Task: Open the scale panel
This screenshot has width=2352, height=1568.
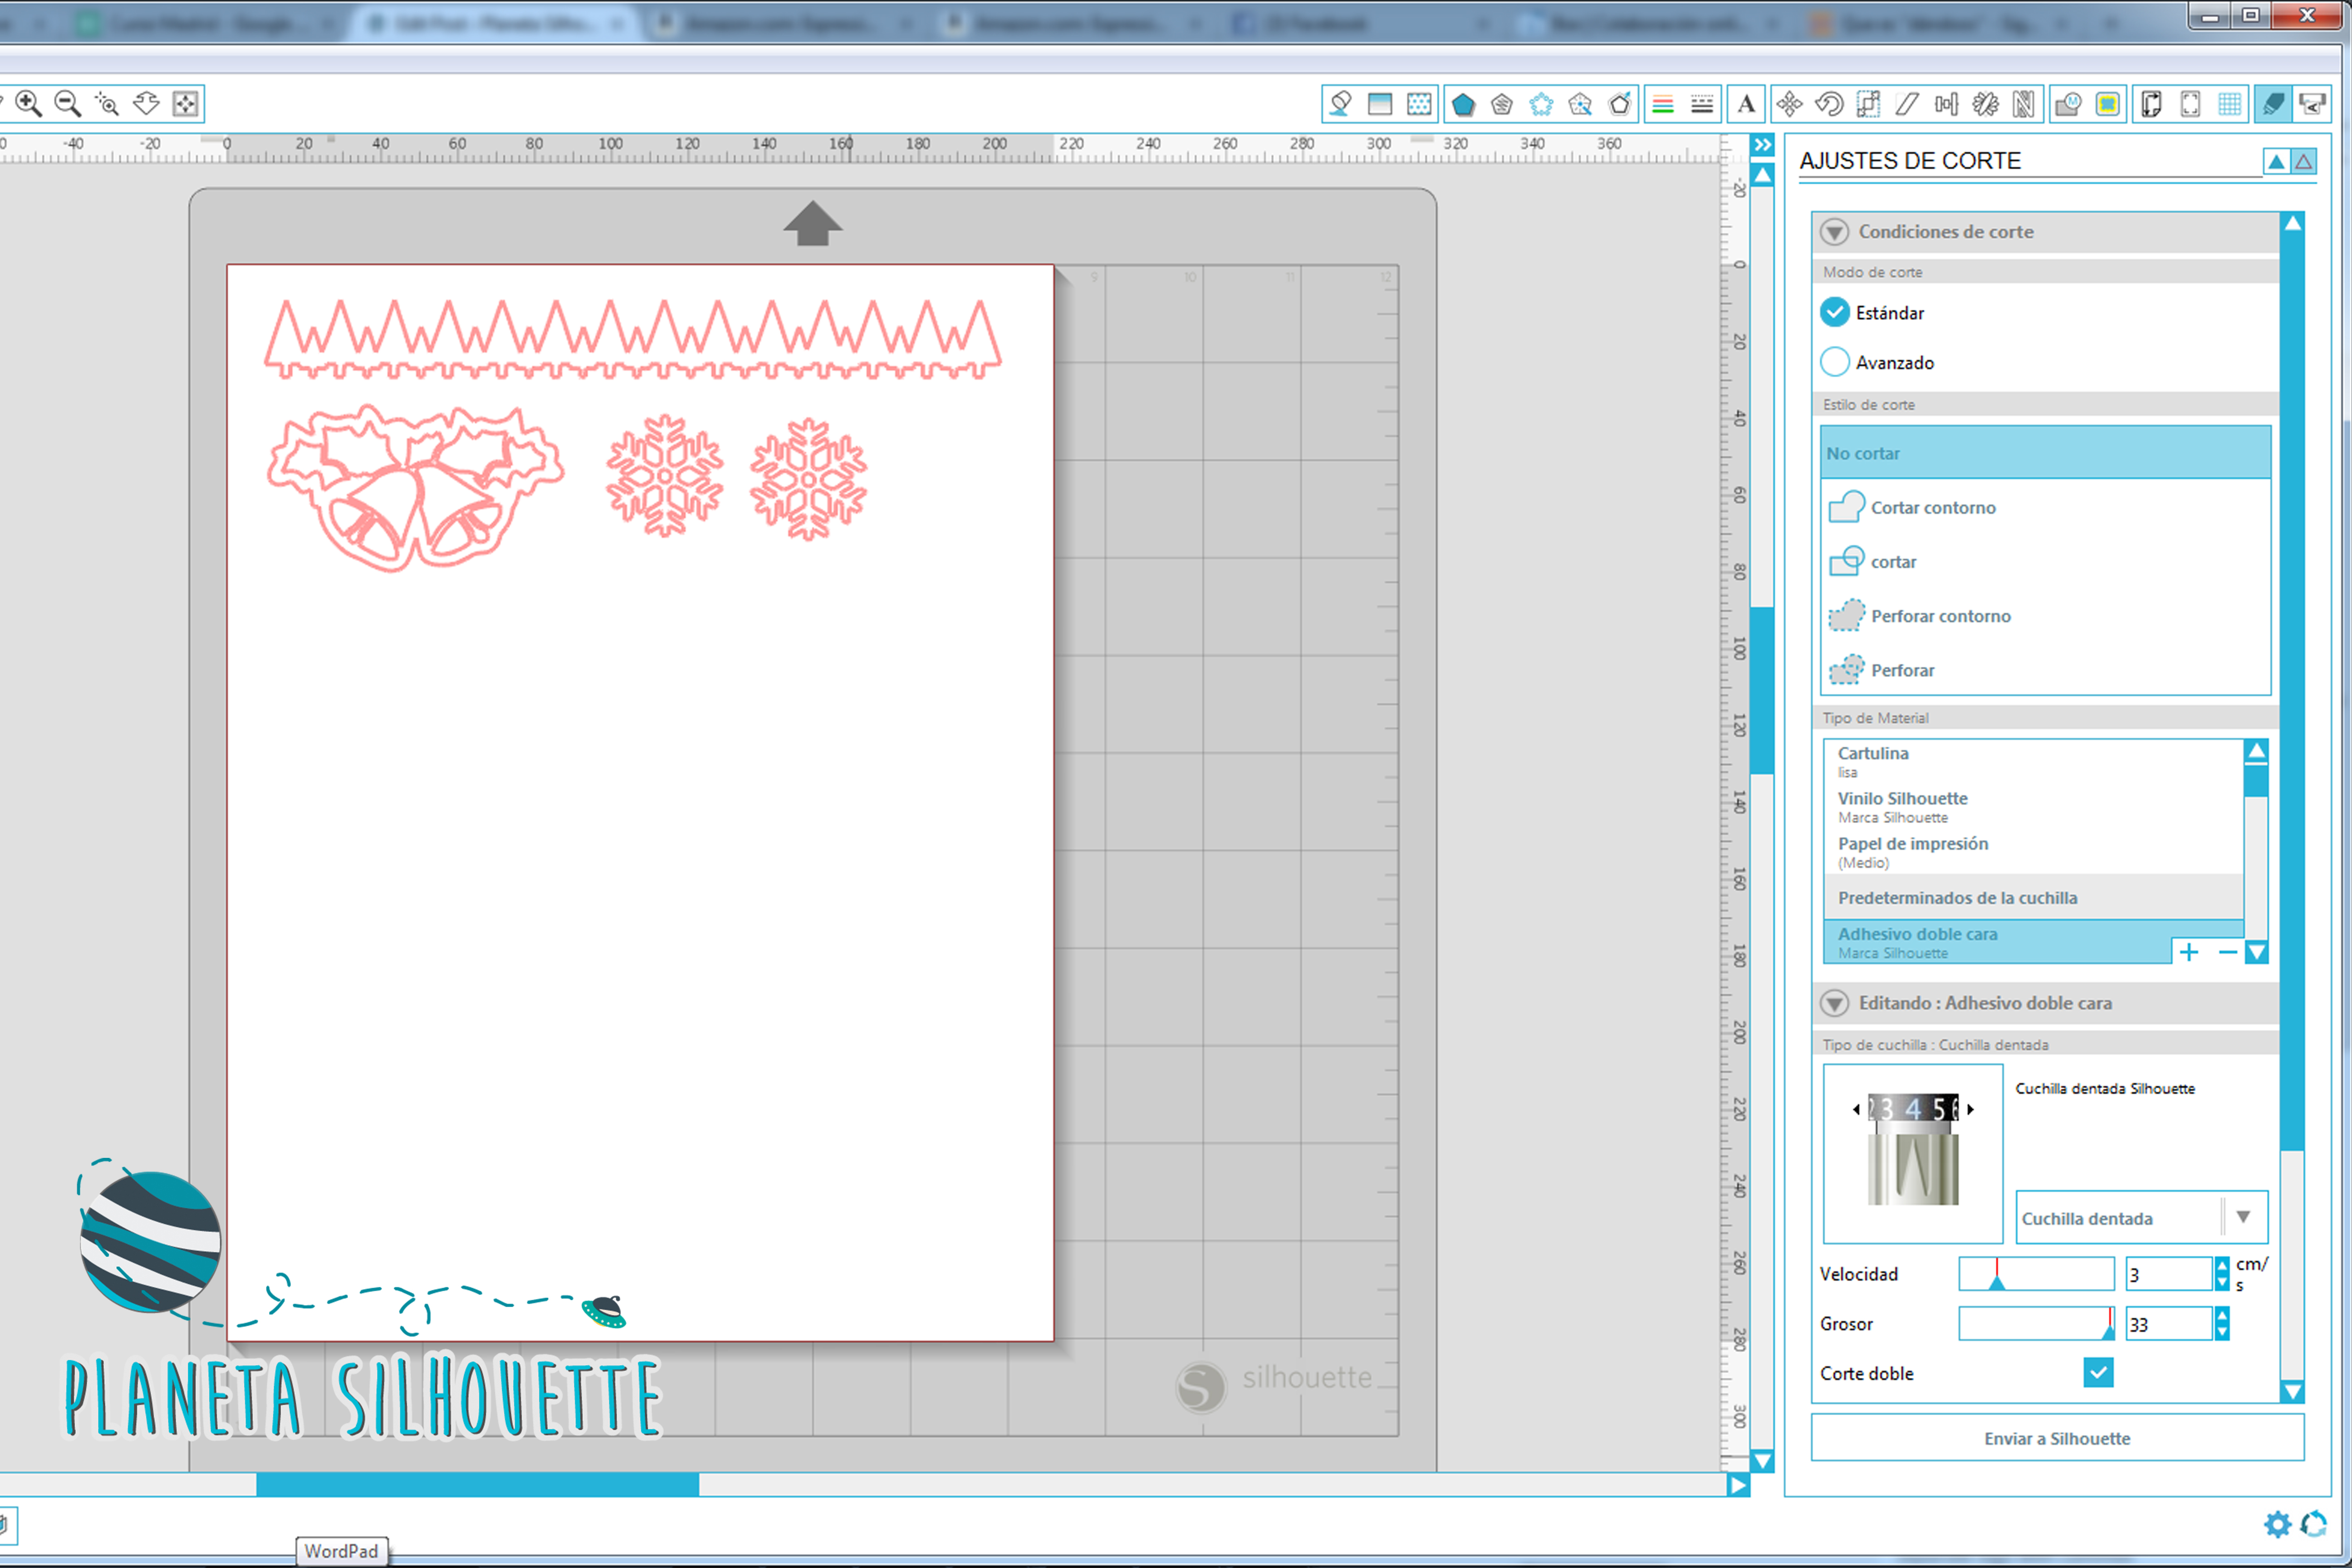Action: pyautogui.click(x=1868, y=104)
